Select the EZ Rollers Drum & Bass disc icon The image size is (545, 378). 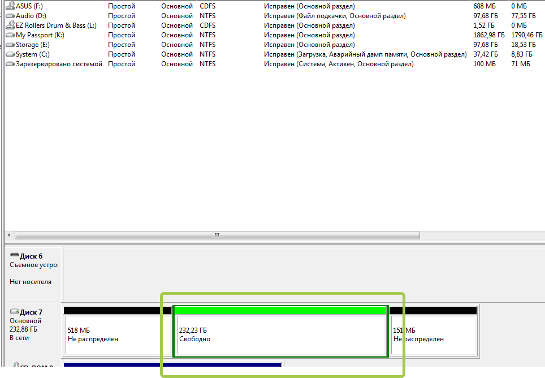tap(10, 25)
